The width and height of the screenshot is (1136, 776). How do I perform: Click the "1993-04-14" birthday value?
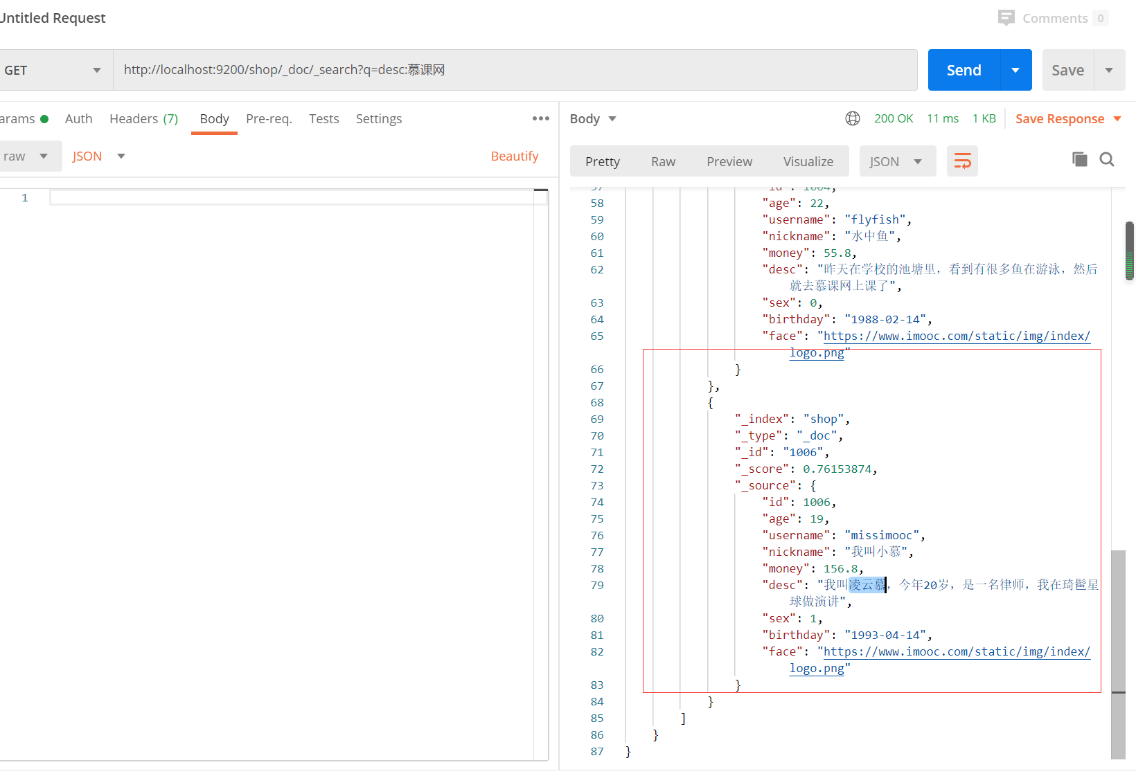click(x=885, y=635)
